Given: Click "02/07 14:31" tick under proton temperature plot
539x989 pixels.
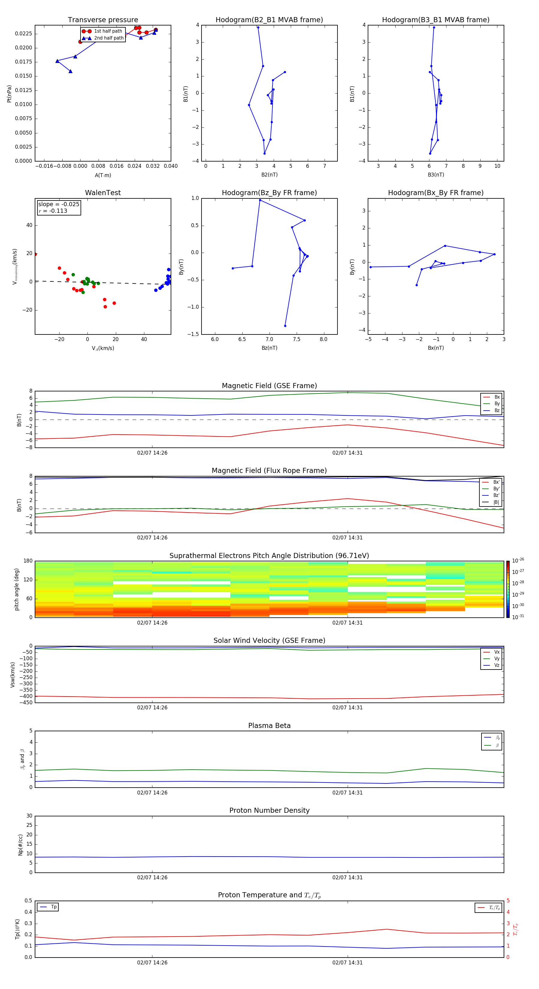Looking at the screenshot, I should [x=348, y=963].
